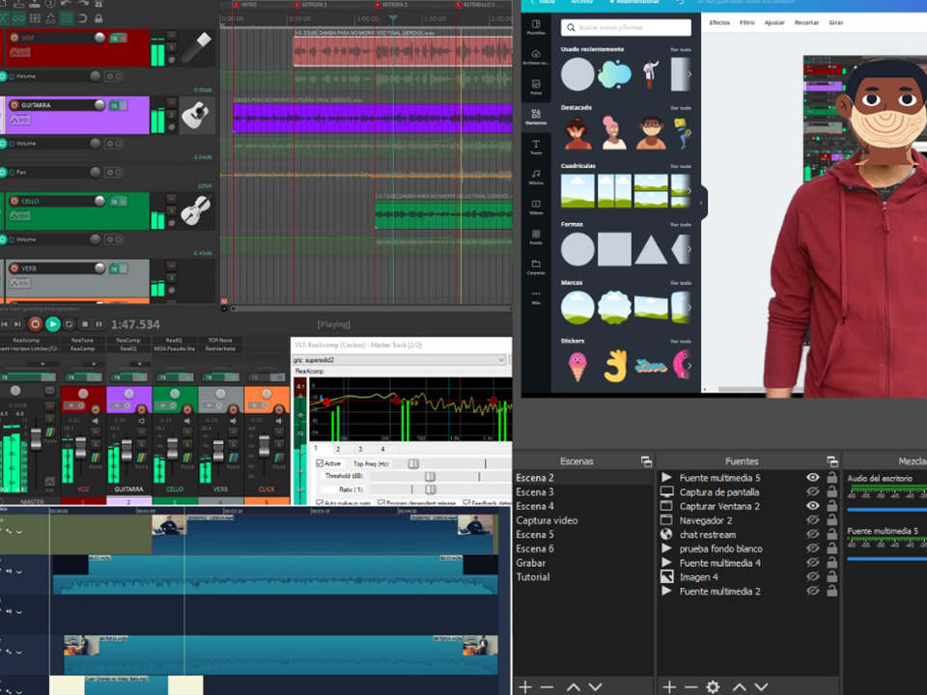Click the microphone image icon on VOZ track
The height and width of the screenshot is (695, 927).
(x=196, y=47)
